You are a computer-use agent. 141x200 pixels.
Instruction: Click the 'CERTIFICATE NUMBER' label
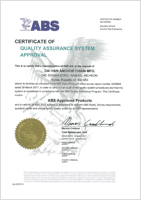111,19
